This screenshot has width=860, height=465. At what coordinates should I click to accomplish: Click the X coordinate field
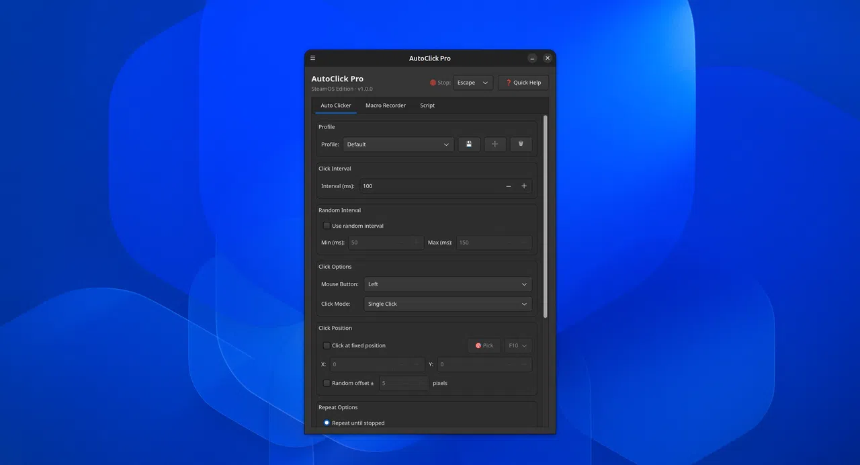[377, 364]
